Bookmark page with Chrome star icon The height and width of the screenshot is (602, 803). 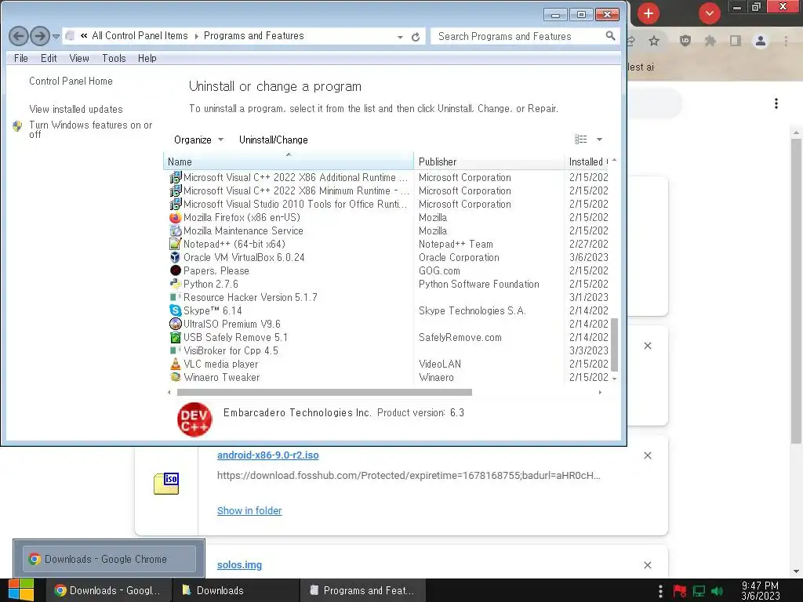(x=654, y=41)
